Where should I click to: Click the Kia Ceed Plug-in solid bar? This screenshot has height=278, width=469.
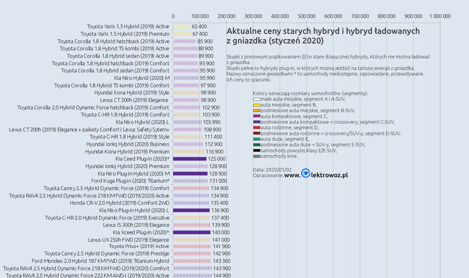(x=190, y=159)
